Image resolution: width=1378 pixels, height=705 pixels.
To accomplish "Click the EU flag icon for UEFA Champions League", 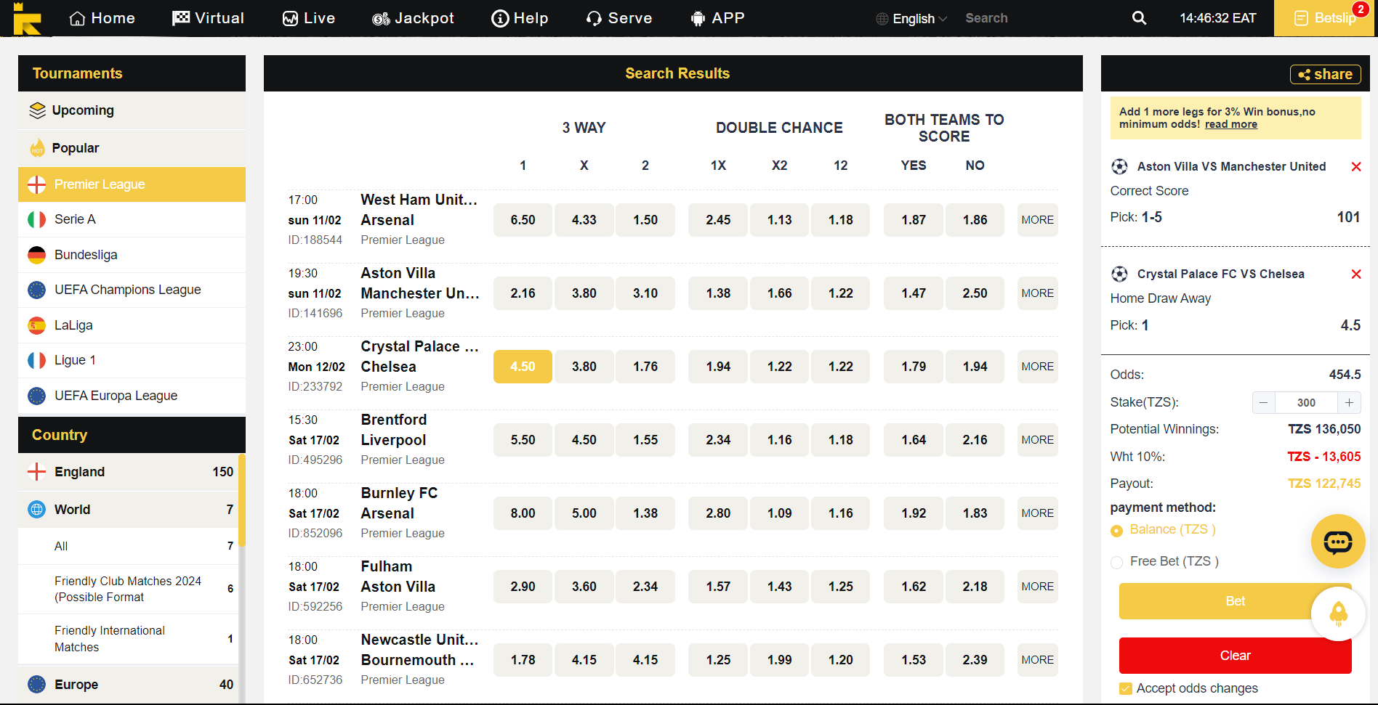I will point(37,290).
